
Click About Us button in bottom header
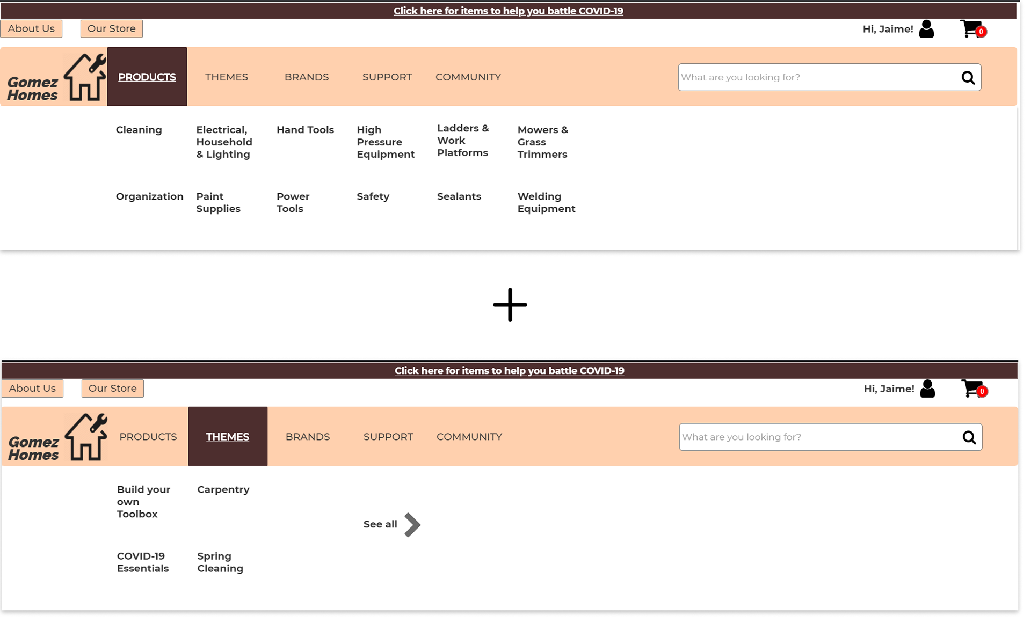click(x=32, y=388)
